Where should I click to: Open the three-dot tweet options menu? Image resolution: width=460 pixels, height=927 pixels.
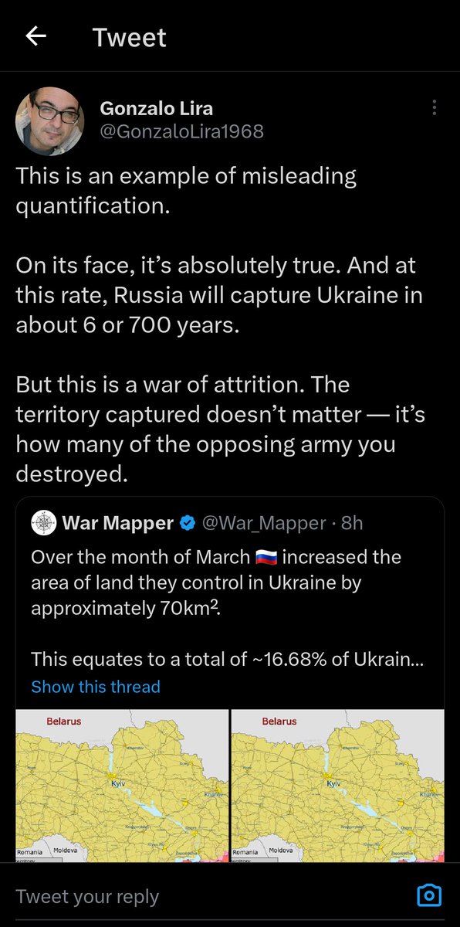pyautogui.click(x=435, y=108)
